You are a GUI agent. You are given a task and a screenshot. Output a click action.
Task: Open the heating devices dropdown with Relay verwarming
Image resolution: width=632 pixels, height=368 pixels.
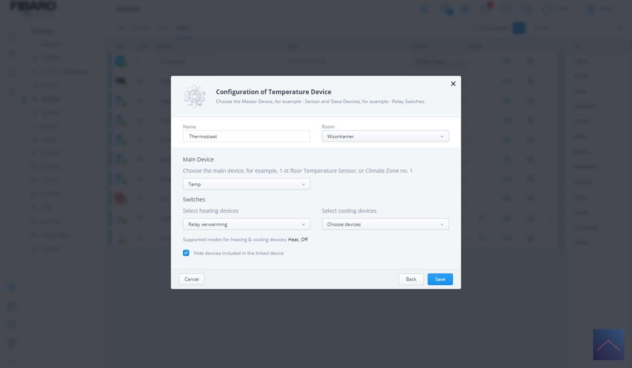[246, 224]
